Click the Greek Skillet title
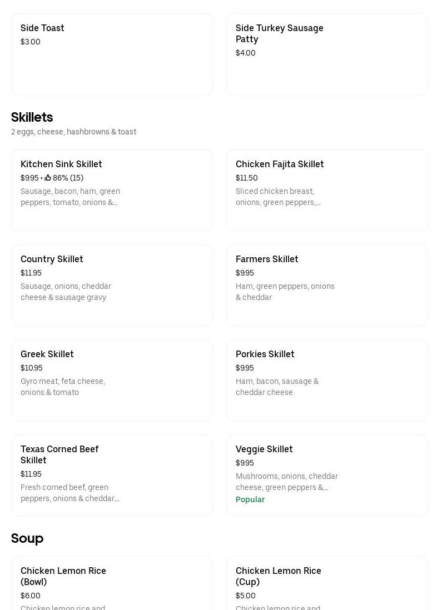447x610 pixels. [x=47, y=354]
